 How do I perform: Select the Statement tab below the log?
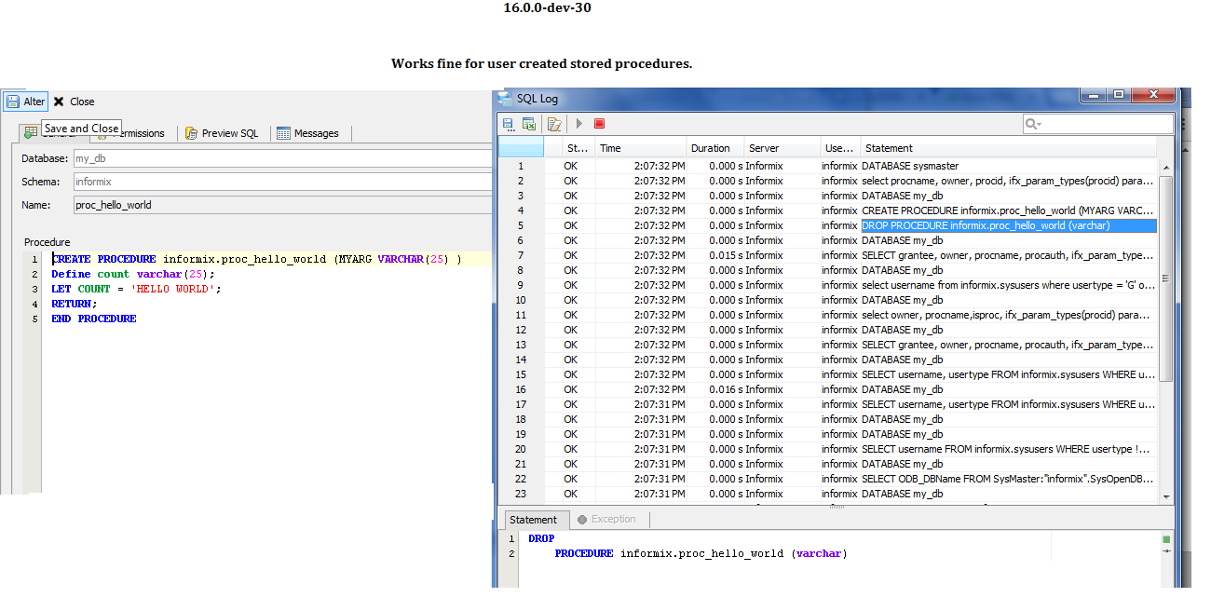click(534, 520)
